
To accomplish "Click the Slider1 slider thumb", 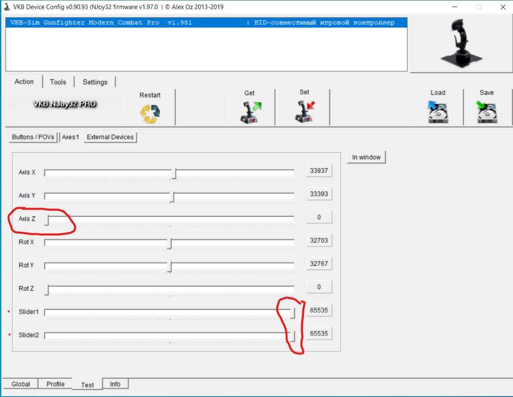I will (293, 313).
